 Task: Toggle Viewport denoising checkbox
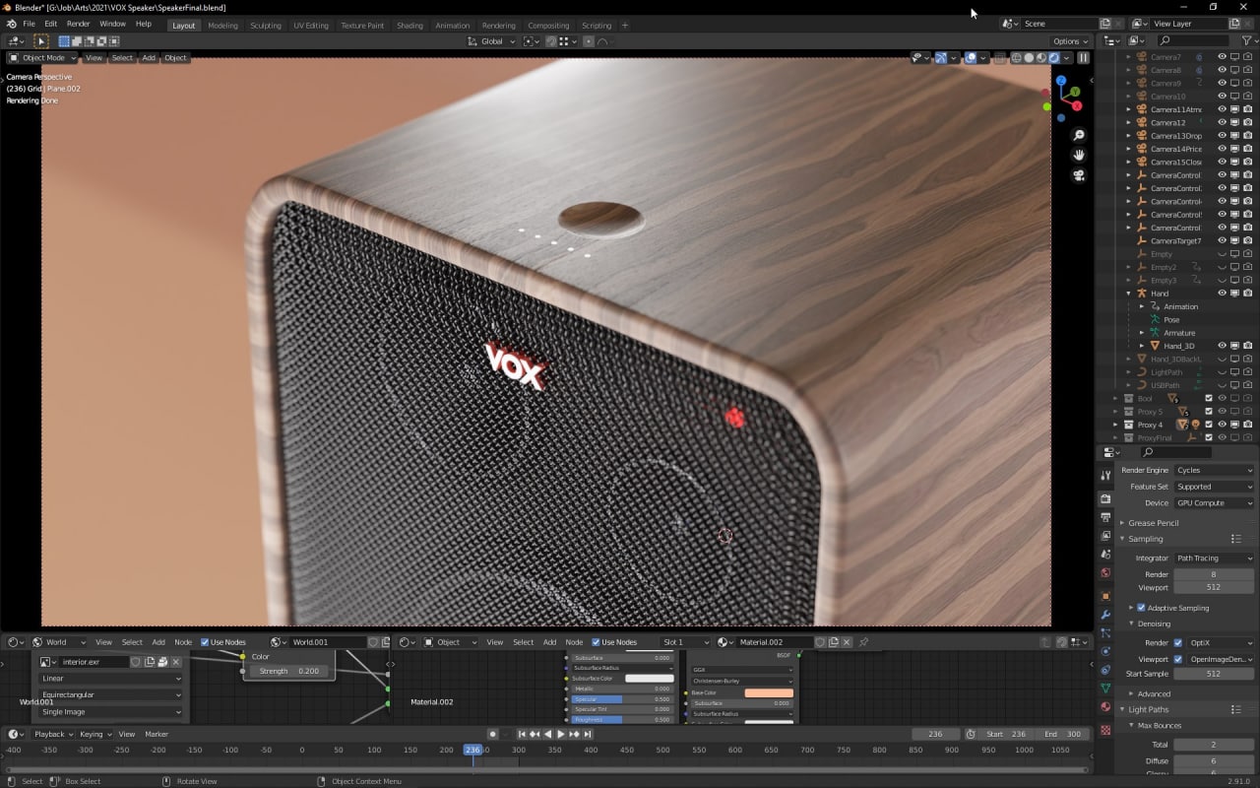point(1178,659)
